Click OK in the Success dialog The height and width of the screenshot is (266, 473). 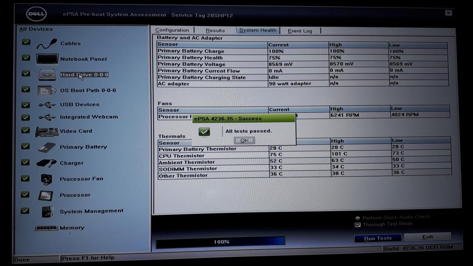click(x=244, y=141)
